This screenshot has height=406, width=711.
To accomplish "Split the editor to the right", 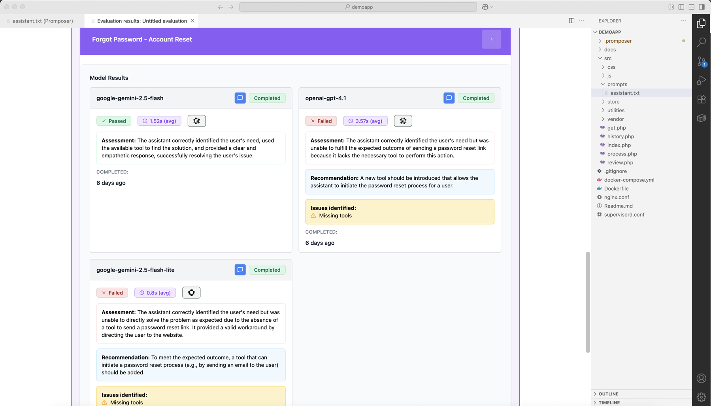I will (x=571, y=21).
